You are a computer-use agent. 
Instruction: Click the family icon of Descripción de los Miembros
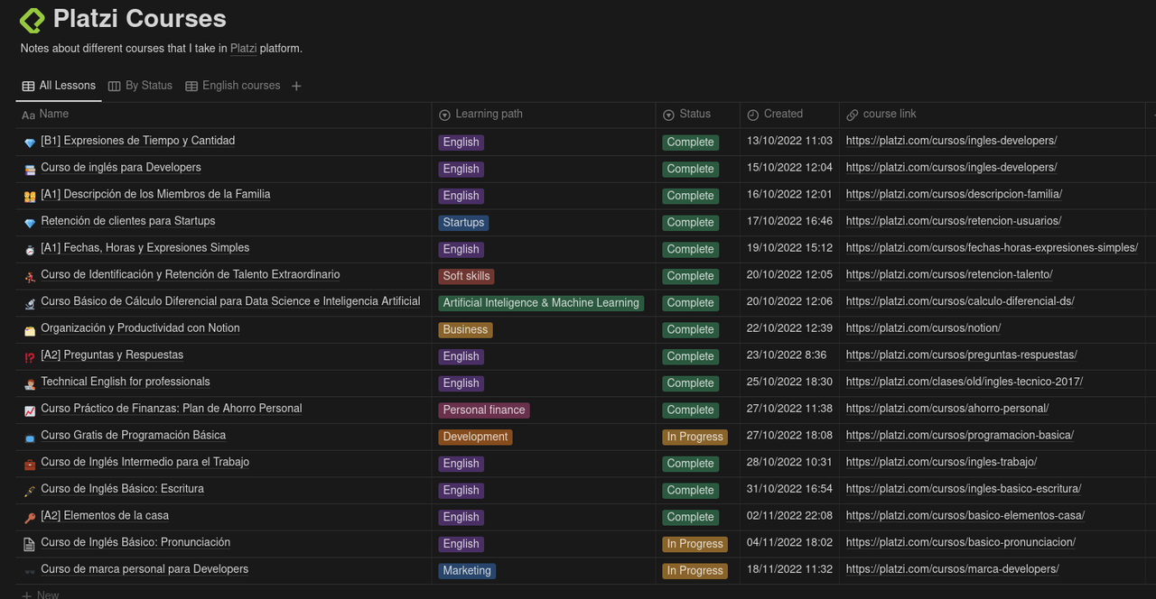pyautogui.click(x=30, y=196)
